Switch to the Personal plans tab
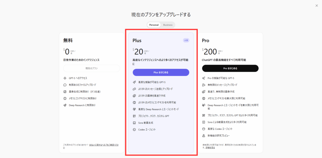This screenshot has width=322, height=158. (154, 25)
